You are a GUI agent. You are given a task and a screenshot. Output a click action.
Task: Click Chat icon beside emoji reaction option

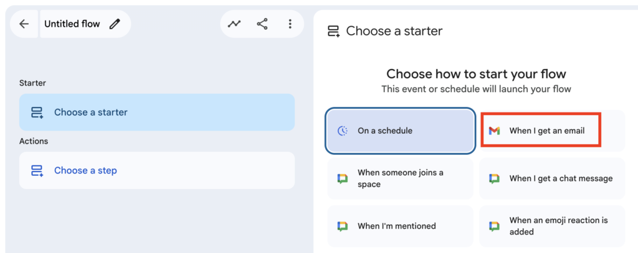494,226
